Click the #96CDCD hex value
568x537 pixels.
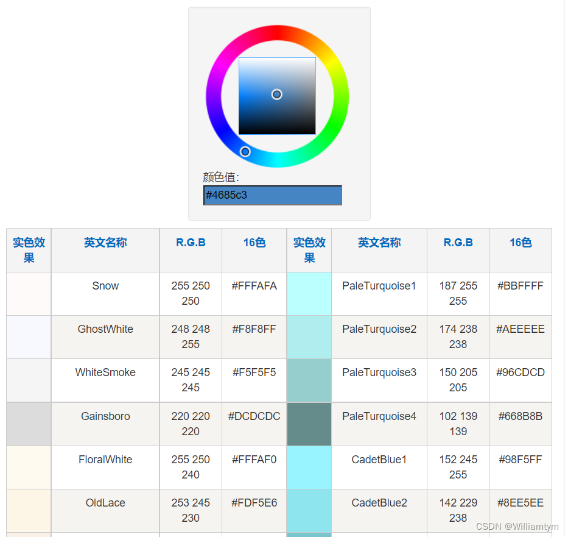[x=521, y=373]
